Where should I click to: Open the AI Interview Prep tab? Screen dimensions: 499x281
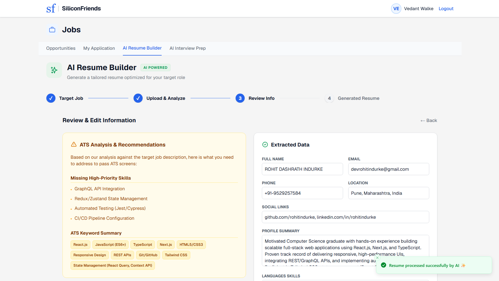[187, 48]
